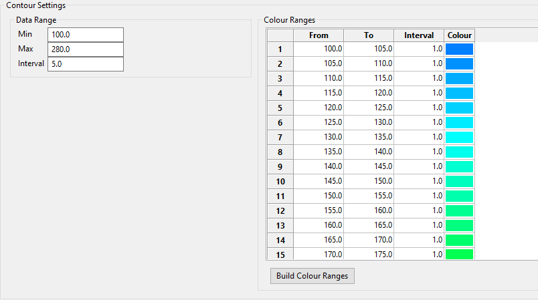
Task: Click the Min value input field
Action: pos(86,35)
